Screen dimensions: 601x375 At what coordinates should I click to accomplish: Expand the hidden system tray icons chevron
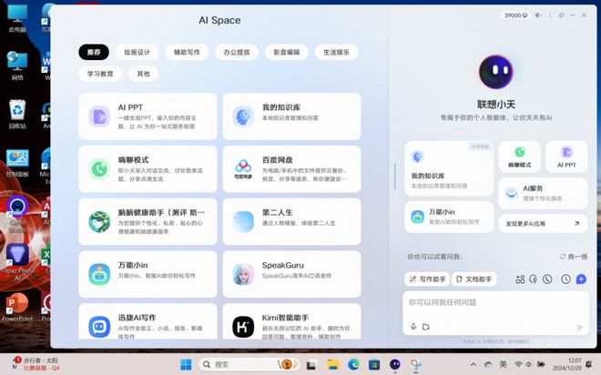click(x=474, y=365)
